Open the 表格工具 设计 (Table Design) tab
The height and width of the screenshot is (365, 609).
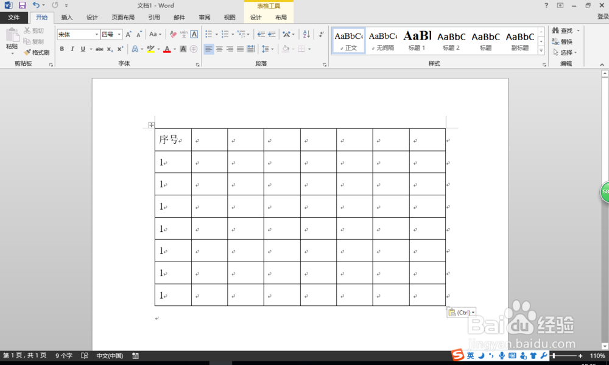tap(255, 18)
